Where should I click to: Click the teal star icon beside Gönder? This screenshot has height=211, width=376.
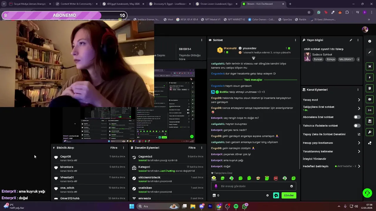[276, 195]
